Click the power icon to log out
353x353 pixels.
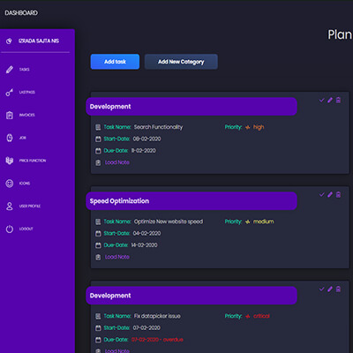tap(10, 229)
